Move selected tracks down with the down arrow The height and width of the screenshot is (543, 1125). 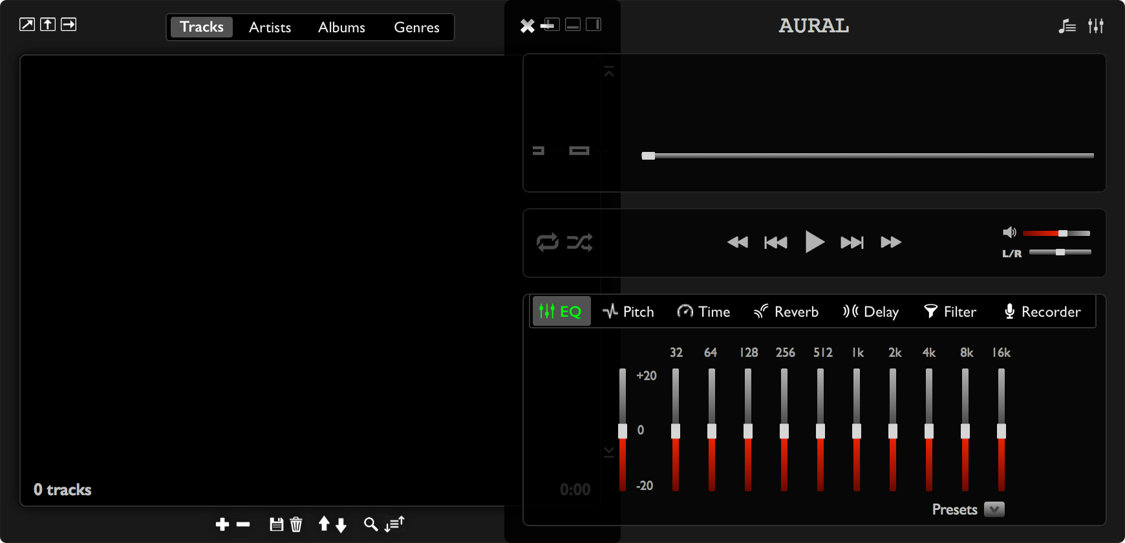click(x=341, y=525)
